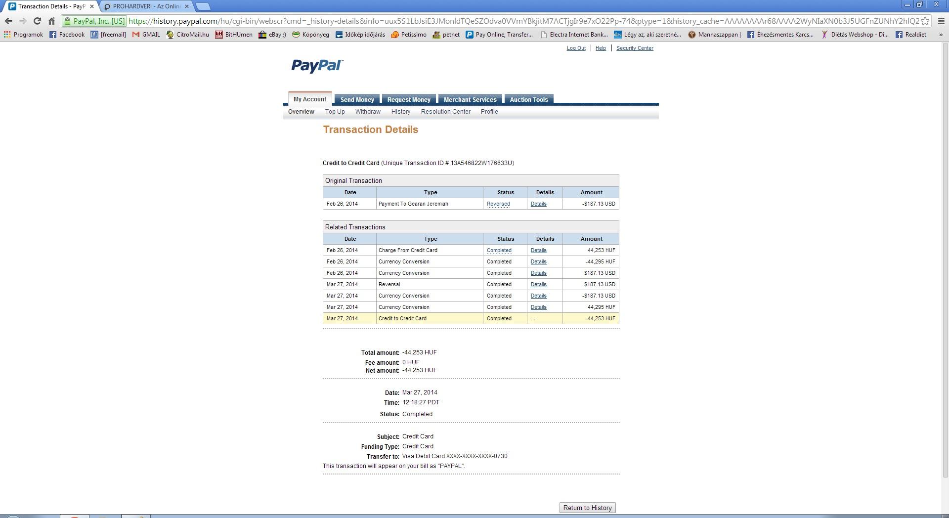The height and width of the screenshot is (518, 949).
Task: Click Log Out link
Action: (x=576, y=48)
